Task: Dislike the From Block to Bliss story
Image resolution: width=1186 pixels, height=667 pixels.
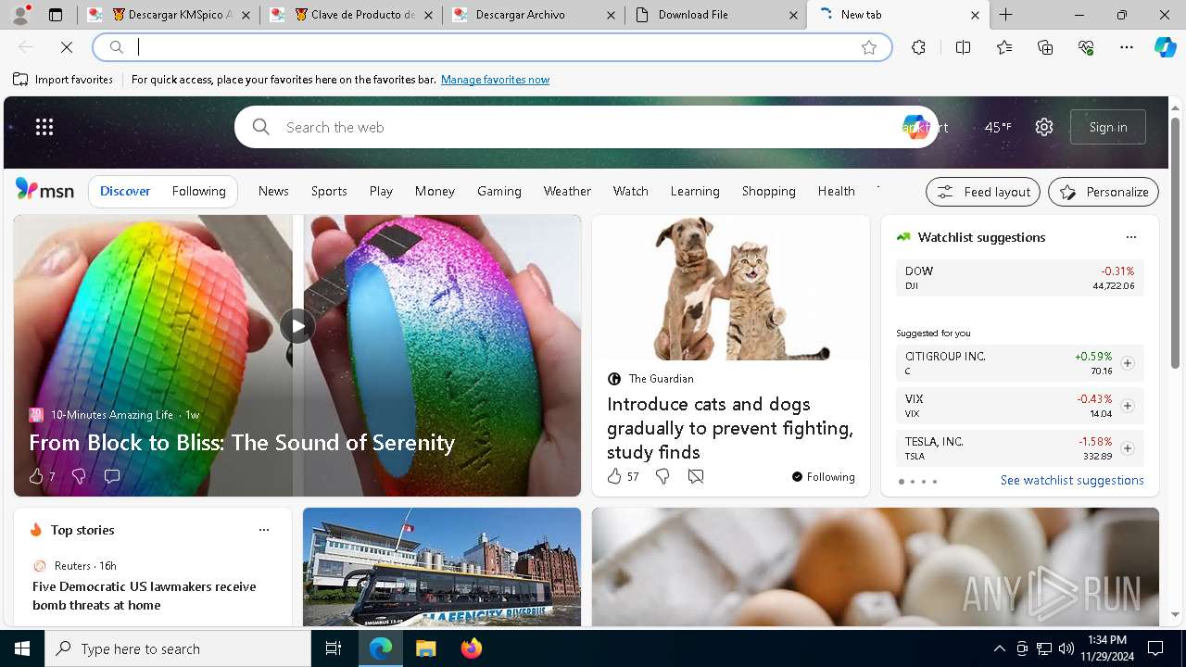Action: 79,476
